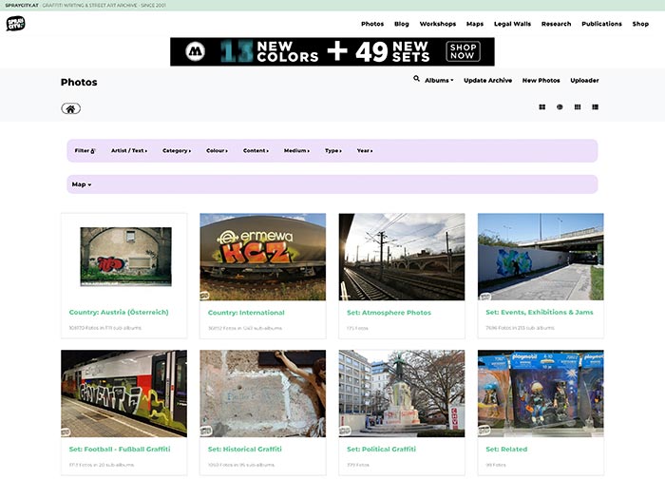Screen dimensions: 665x480
Task: Click the search magnifier icon
Action: coord(416,79)
